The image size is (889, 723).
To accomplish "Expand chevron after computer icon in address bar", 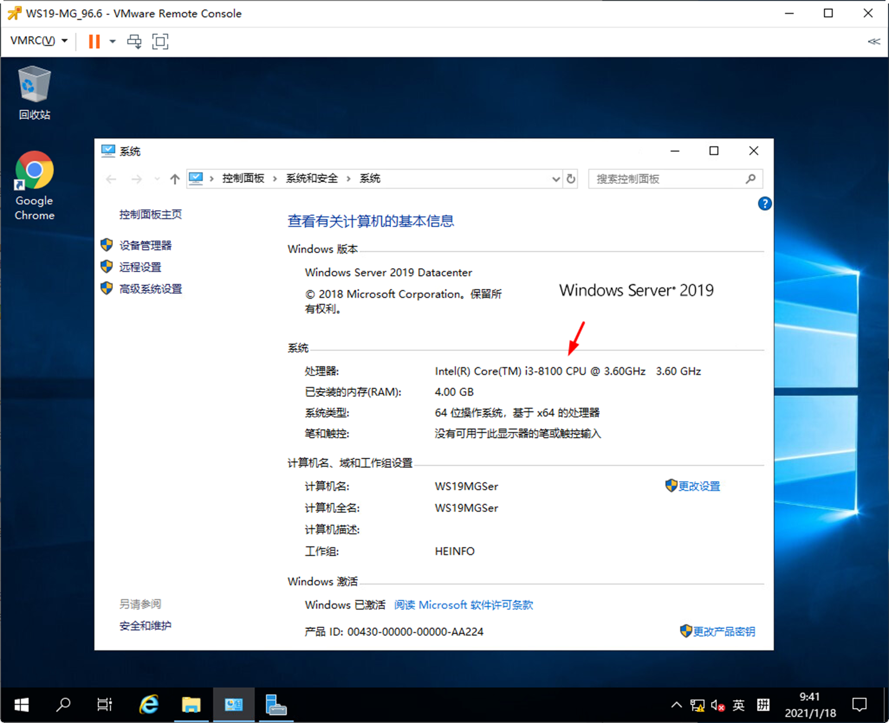I will [212, 178].
